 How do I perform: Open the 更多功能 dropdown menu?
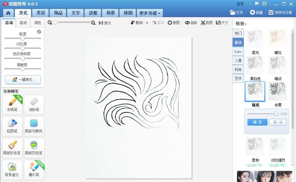(x=149, y=13)
